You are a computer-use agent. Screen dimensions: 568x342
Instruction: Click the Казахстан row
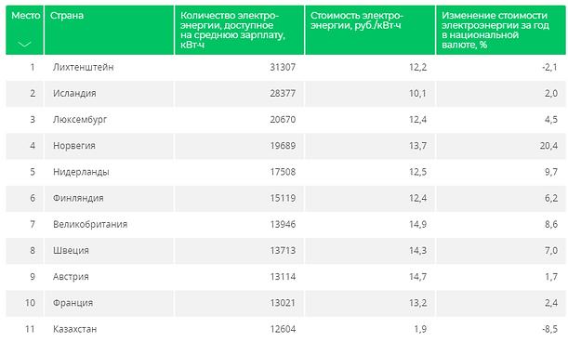[x=285, y=329]
